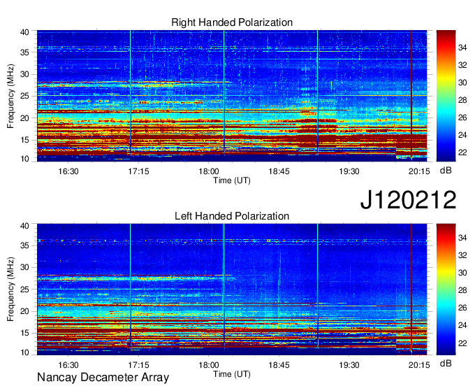The height and width of the screenshot is (386, 475).
Task: Click "17:15" time tick under Left Handed plot
Action: click(x=138, y=365)
